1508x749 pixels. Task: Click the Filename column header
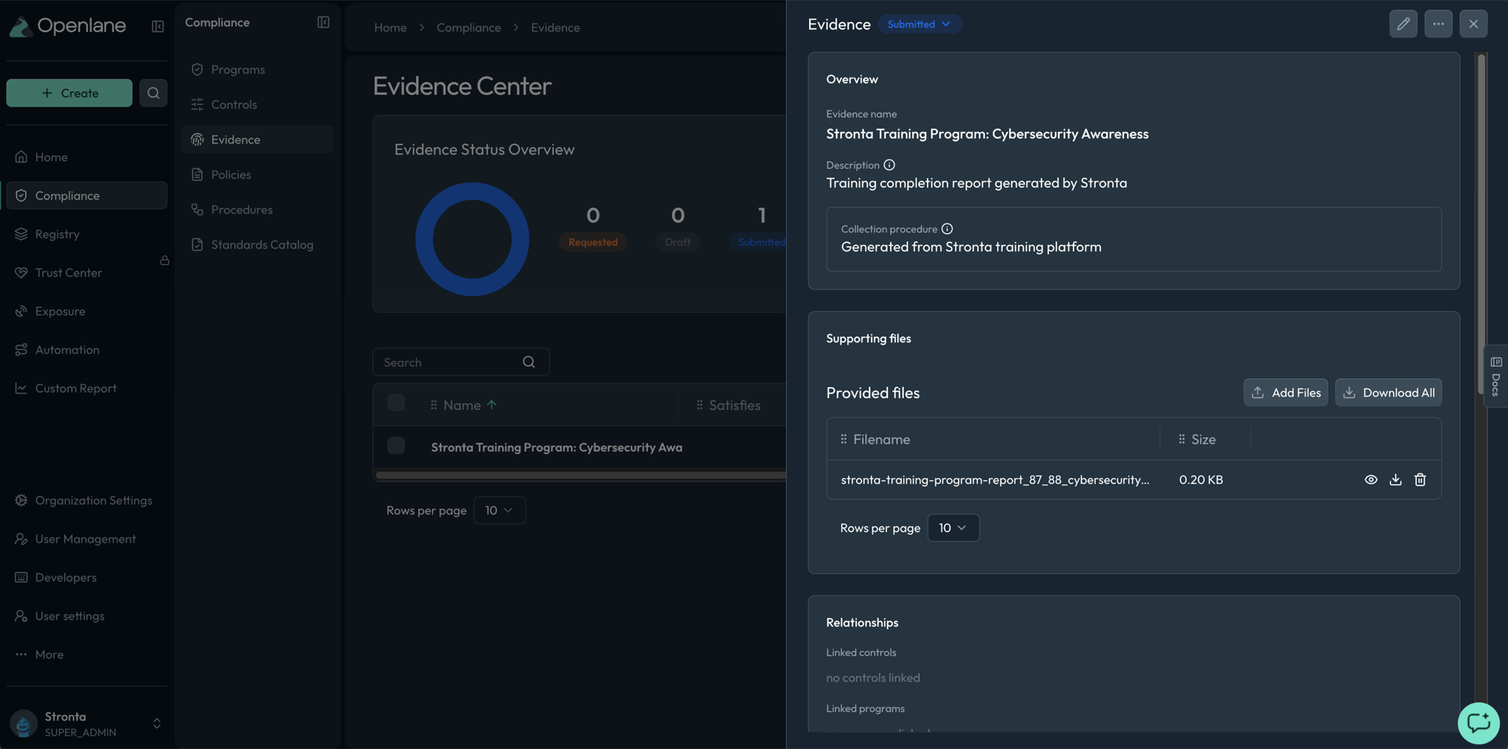[881, 439]
